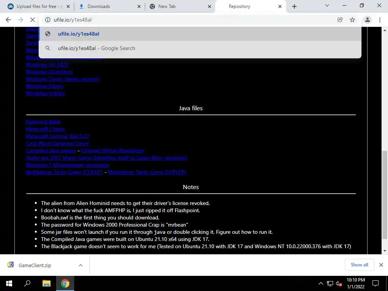The height and width of the screenshot is (291, 388).
Task: Click the AMFPHP note text
Action: [120, 211]
